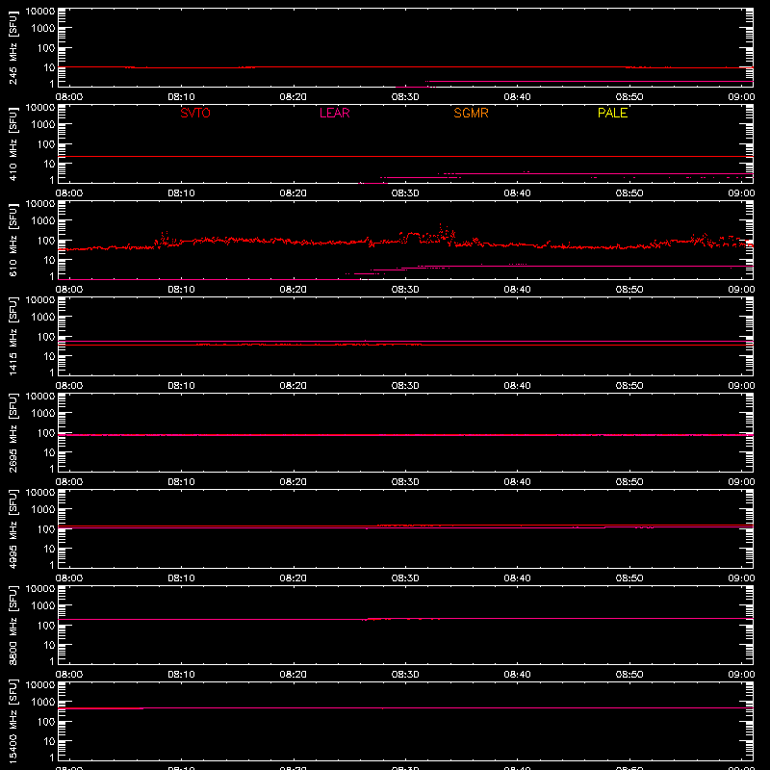Click 08:30 time label under 610 MHz plot
Viewport: 770px width, 770px height.
(405, 290)
